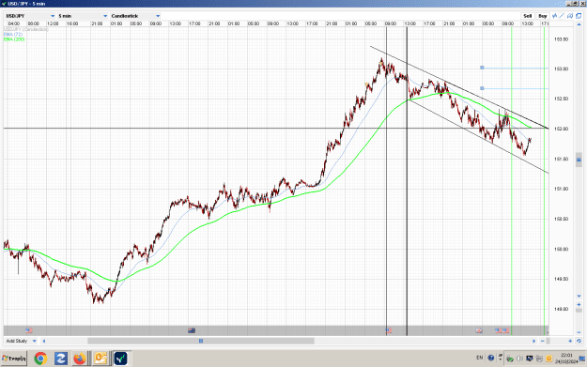
Task: Open the chart studies wave icon
Action: point(554,16)
